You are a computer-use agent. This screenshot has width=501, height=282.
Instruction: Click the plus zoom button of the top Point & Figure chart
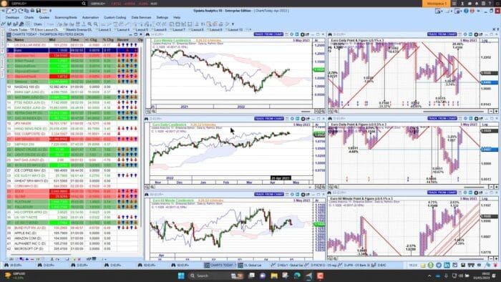(x=496, y=111)
